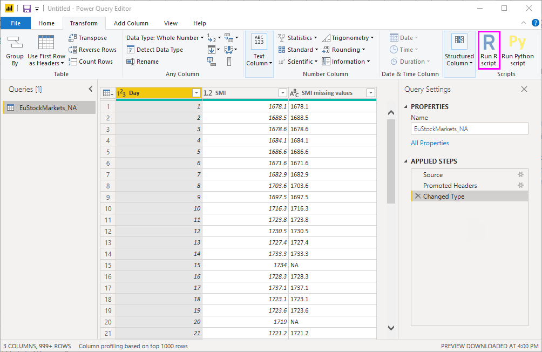Open the File menu
Viewport: 542px width, 352px height.
click(x=16, y=23)
